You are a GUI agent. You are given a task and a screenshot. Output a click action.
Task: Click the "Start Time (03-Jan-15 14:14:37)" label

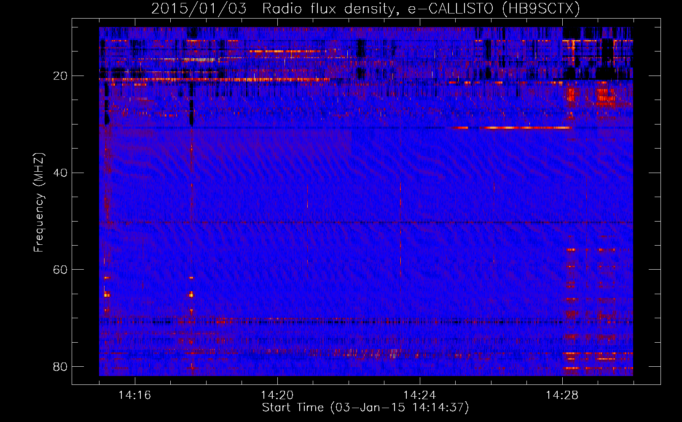(365, 408)
